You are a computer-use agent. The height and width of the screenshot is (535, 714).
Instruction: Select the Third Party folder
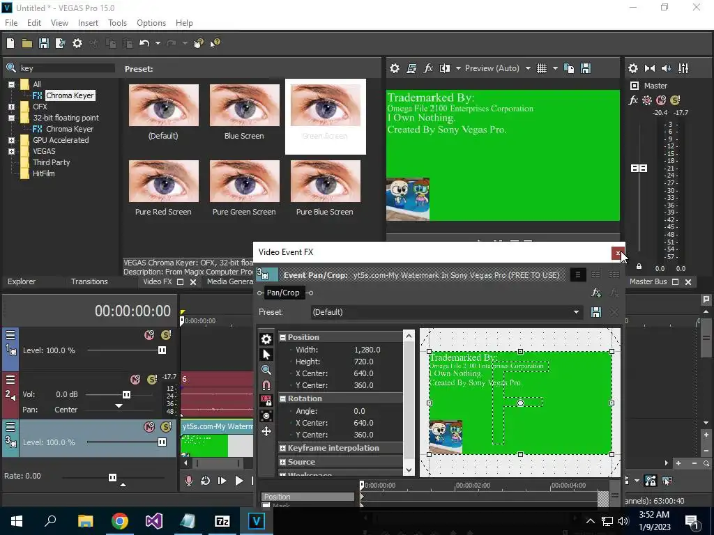51,162
